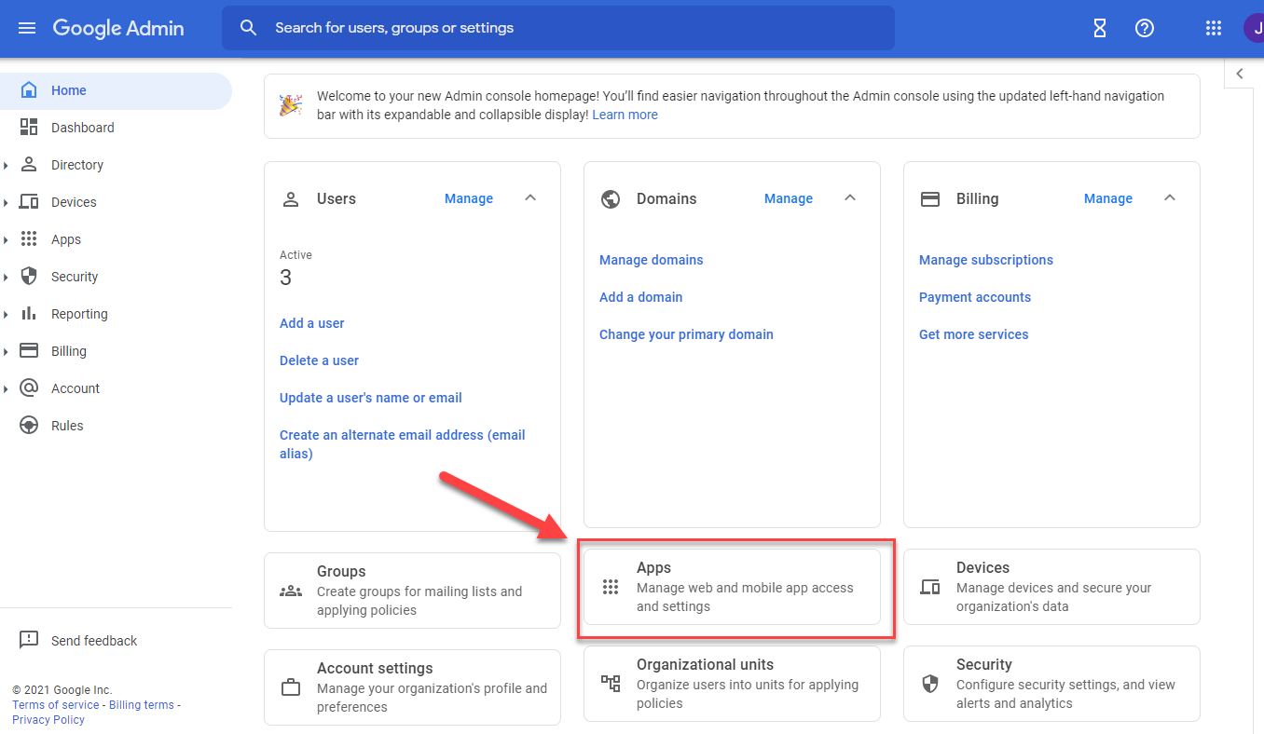Open the hourglass tasks icon
This screenshot has height=734, width=1264.
pyautogui.click(x=1100, y=28)
